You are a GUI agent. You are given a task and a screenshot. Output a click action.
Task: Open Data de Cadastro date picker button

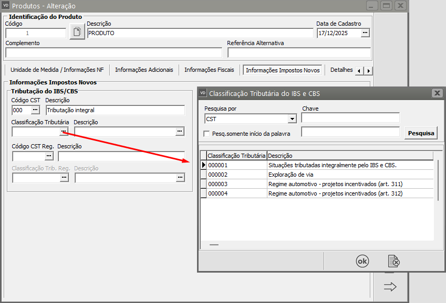(x=365, y=33)
